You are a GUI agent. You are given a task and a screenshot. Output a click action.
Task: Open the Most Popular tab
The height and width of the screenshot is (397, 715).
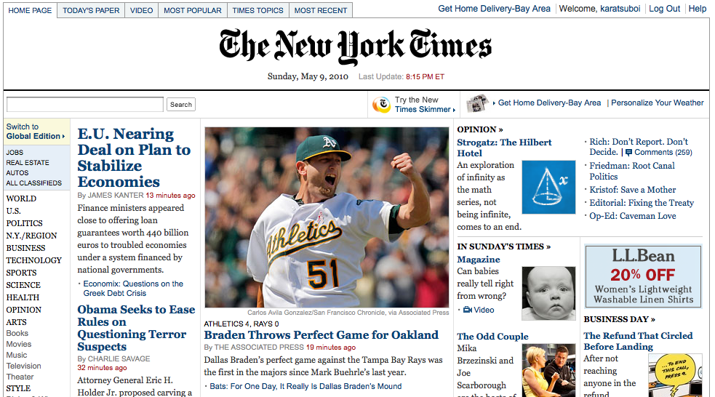pyautogui.click(x=193, y=10)
